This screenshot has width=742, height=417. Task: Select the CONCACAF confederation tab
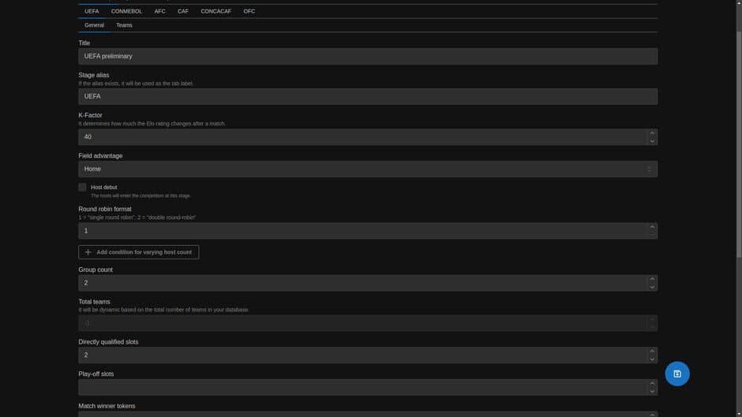pos(215,11)
